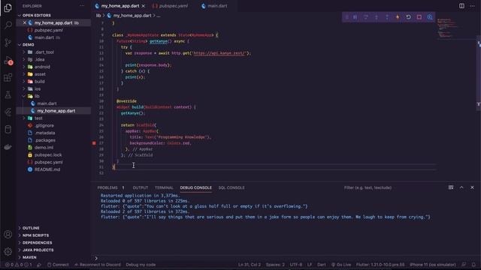
Task: Close the bottom panel
Action: click(472, 187)
